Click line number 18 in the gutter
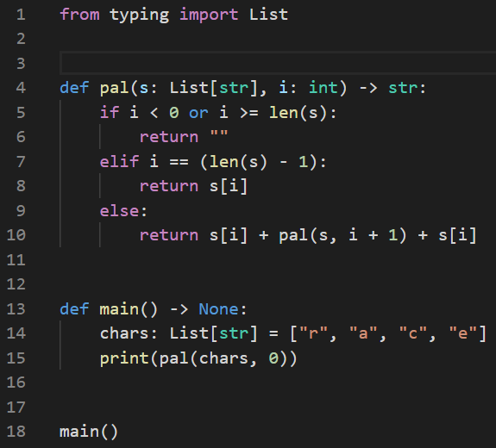496x448 pixels. pyautogui.click(x=16, y=432)
